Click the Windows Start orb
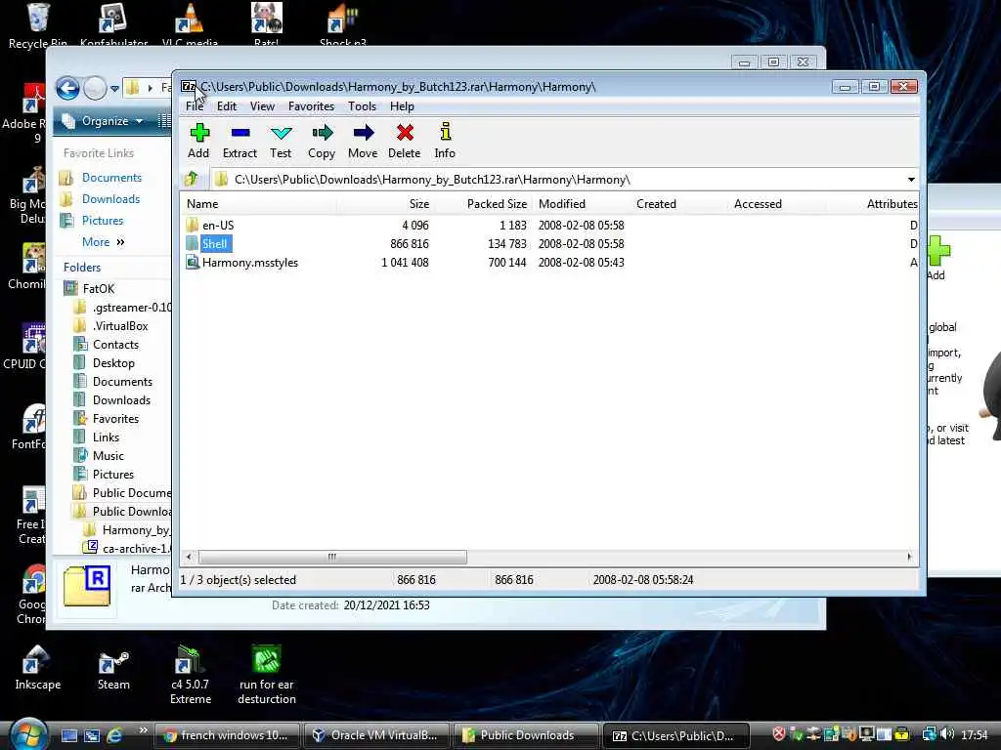The width and height of the screenshot is (1001, 750). coord(28,733)
